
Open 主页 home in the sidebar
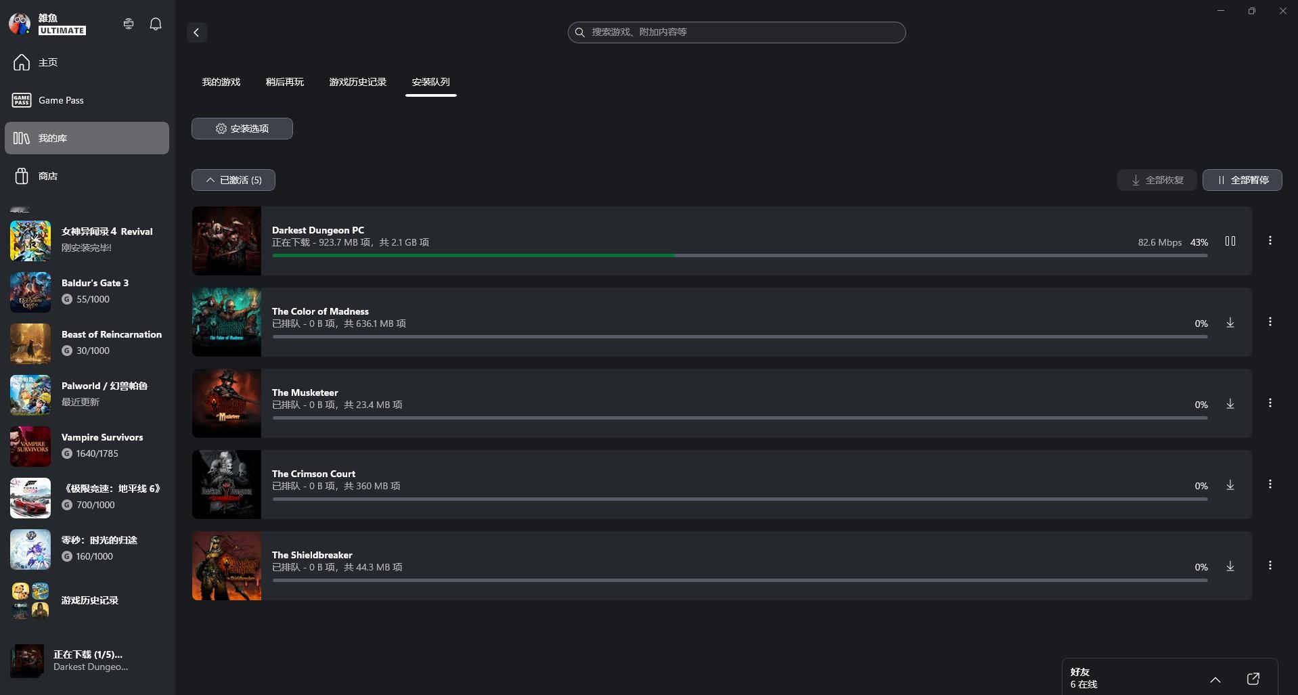(87, 62)
